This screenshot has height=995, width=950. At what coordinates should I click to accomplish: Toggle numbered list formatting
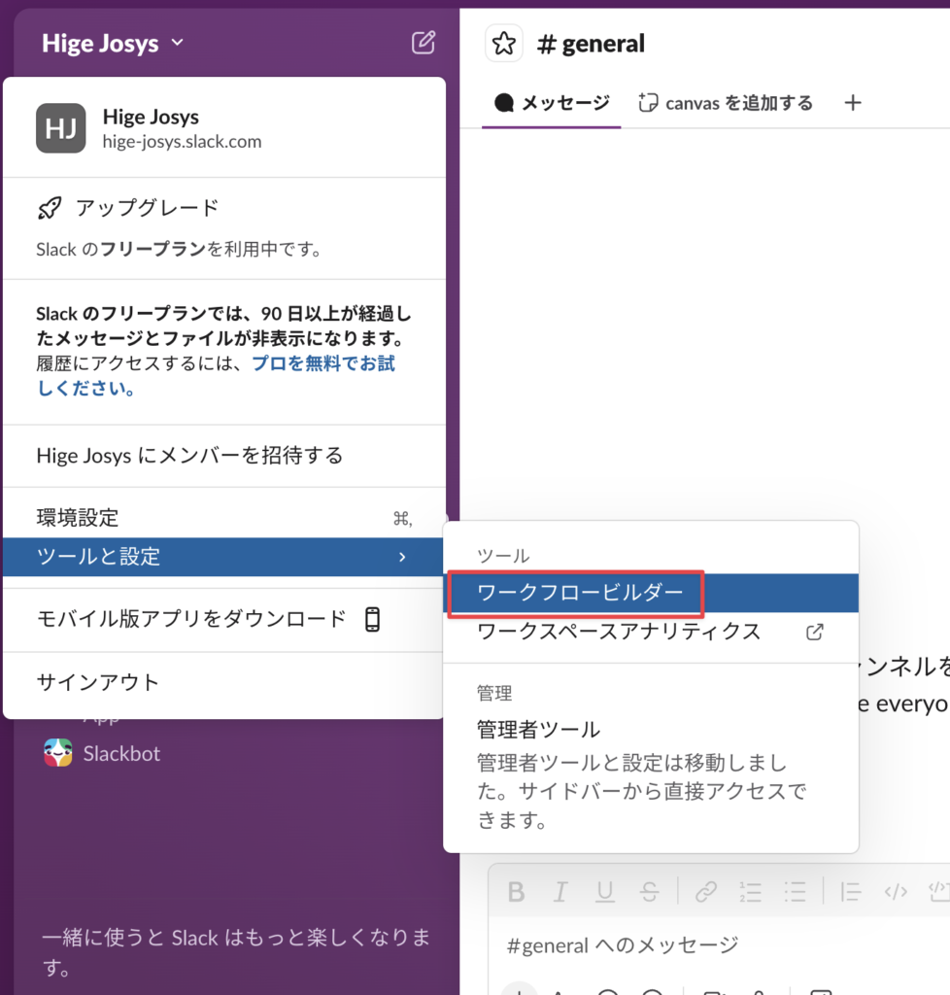pos(750,892)
